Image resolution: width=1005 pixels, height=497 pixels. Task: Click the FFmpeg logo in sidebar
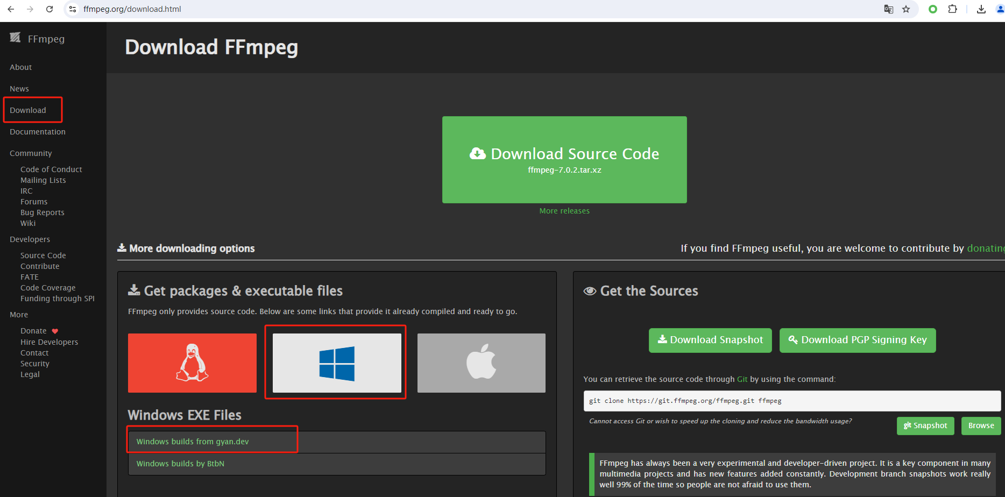click(37, 39)
